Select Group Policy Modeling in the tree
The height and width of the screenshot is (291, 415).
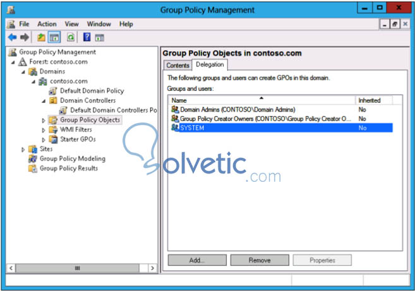point(73,158)
